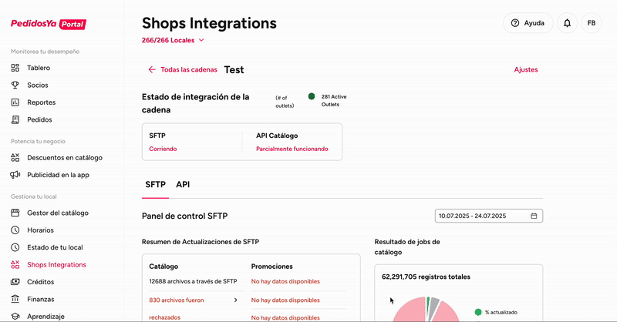Click the Socios trophy icon
Image resolution: width=617 pixels, height=322 pixels.
tap(15, 85)
